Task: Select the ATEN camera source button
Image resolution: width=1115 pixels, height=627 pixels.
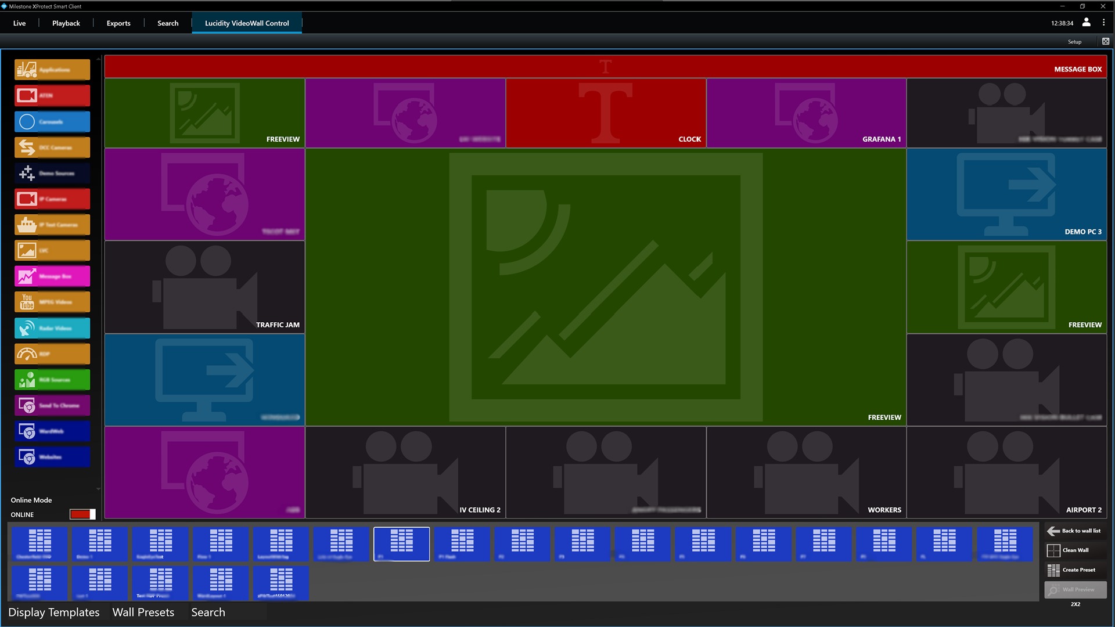Action: coord(52,95)
